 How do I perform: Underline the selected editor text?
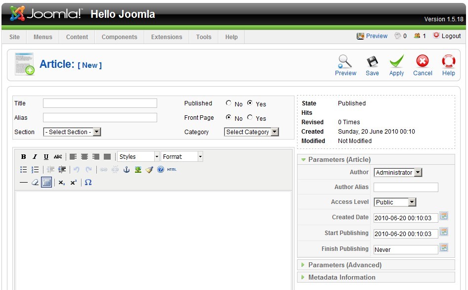(46, 157)
